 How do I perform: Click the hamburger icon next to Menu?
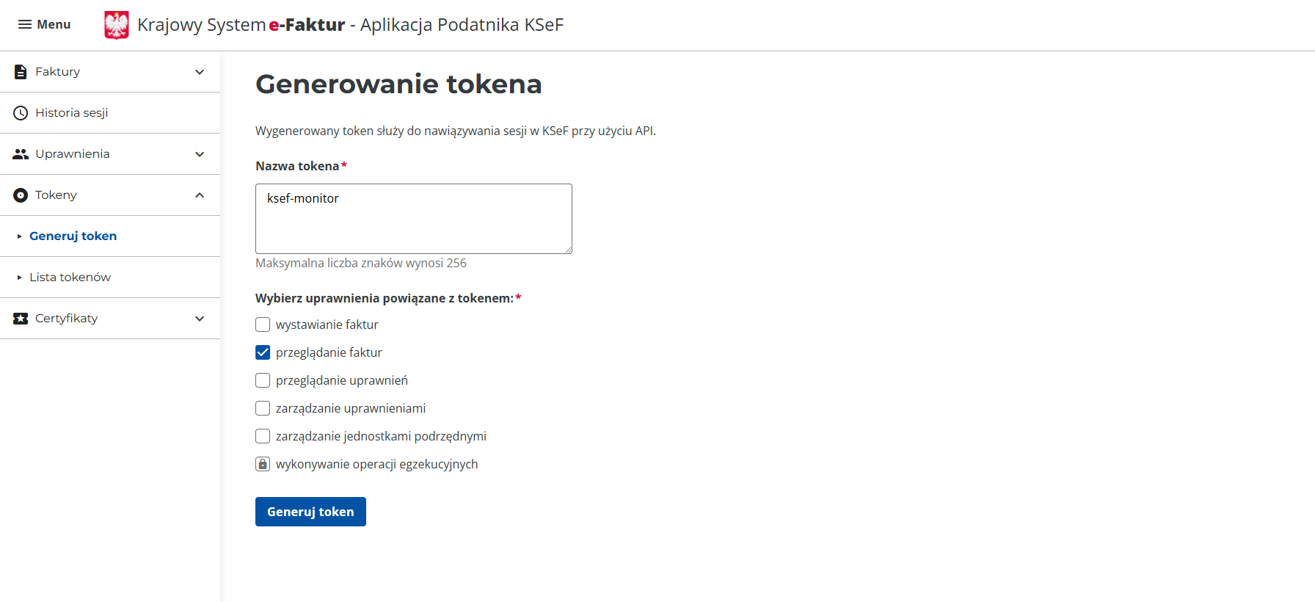(24, 24)
